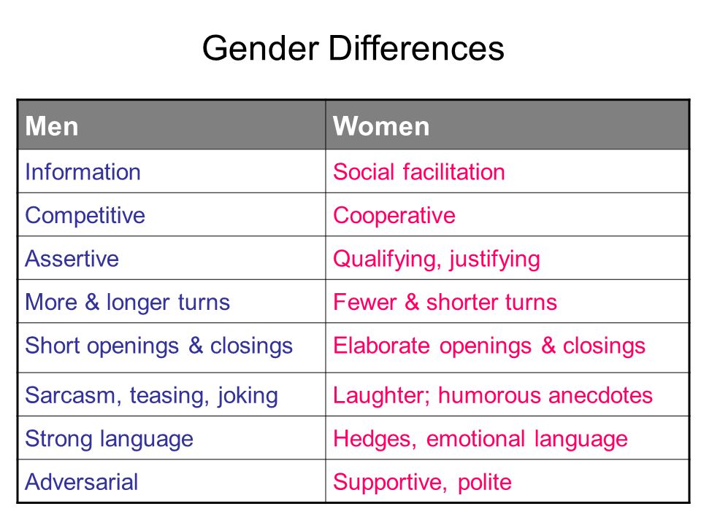701x525 pixels.
Task: Select More & longer turns text
Action: point(127,302)
